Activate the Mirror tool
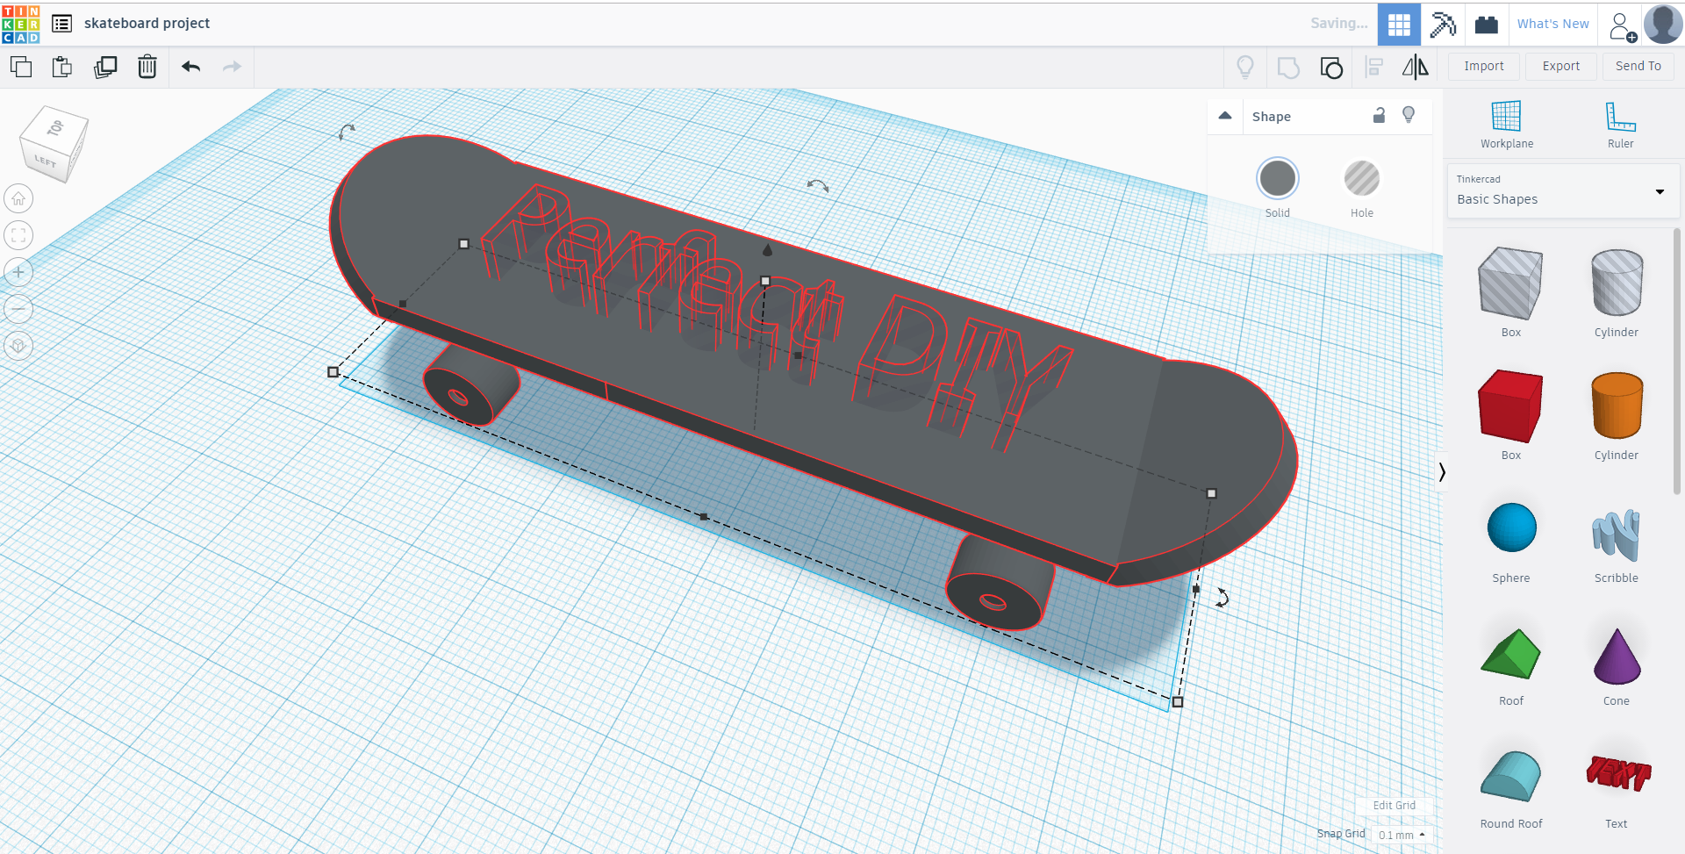The width and height of the screenshot is (1685, 854). (1416, 67)
